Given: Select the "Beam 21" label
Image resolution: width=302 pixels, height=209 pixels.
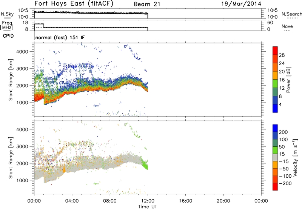Looking at the screenshot, I should click(147, 4).
